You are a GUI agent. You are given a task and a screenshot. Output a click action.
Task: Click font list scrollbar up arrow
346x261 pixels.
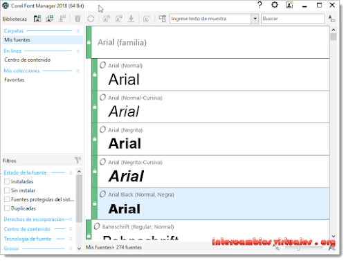[x=334, y=30]
